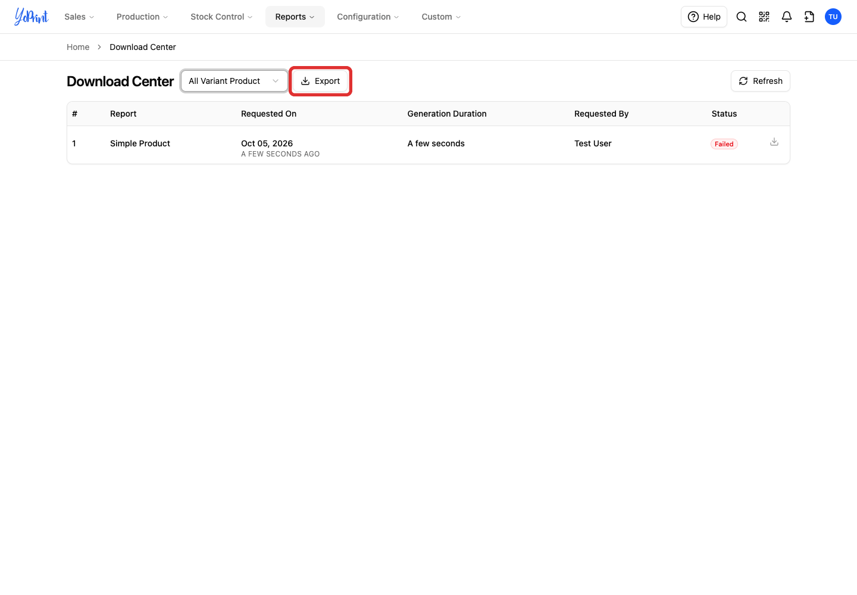Open the QR code scanner icon
Screen dimensions: 857x595
[x=764, y=17]
